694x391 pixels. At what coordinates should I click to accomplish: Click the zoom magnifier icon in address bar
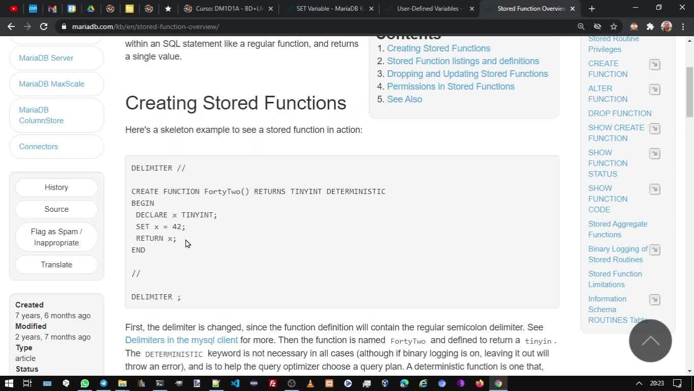tap(581, 26)
